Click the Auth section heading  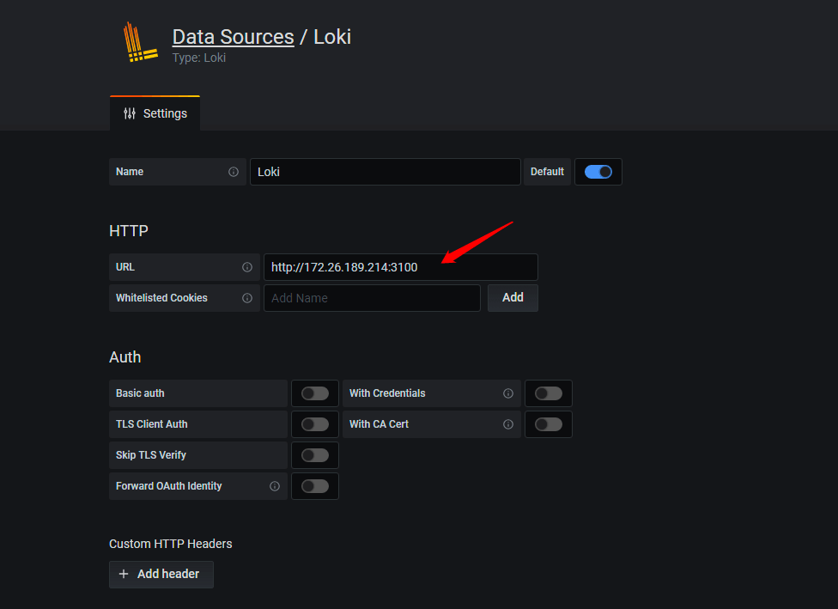click(x=125, y=357)
